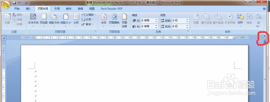Switch to the 视图 tab
The height and width of the screenshot is (102, 270).
[x=92, y=9]
